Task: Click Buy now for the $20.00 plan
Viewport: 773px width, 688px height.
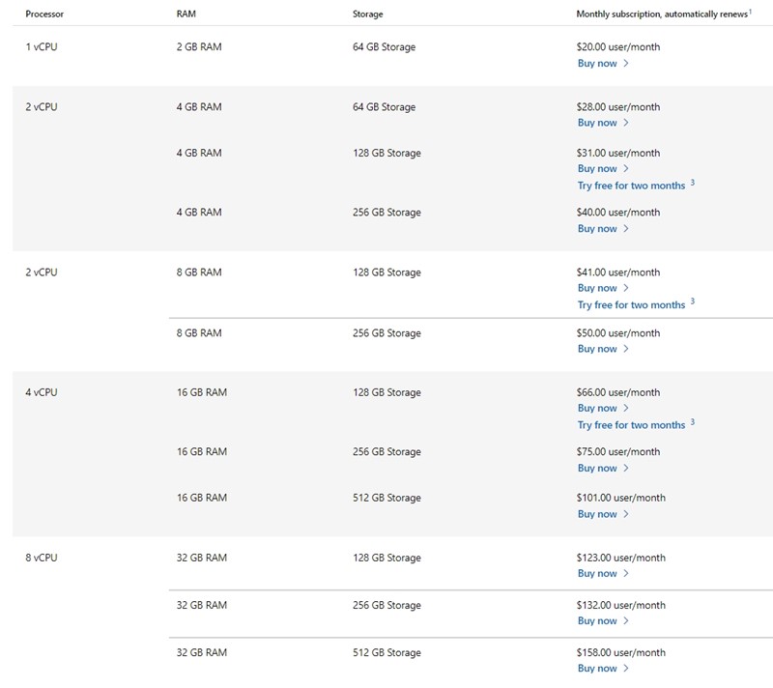Action: (x=597, y=64)
